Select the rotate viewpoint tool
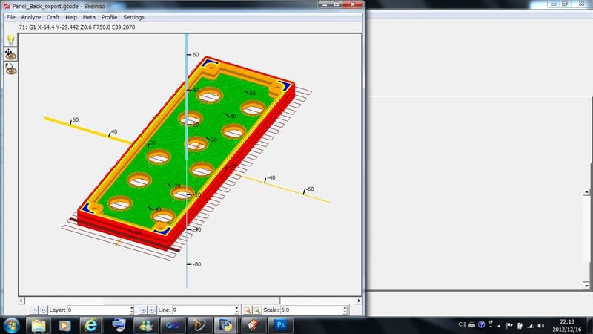 (10, 68)
